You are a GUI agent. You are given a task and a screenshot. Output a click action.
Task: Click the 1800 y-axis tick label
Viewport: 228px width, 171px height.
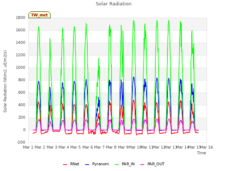point(21,17)
